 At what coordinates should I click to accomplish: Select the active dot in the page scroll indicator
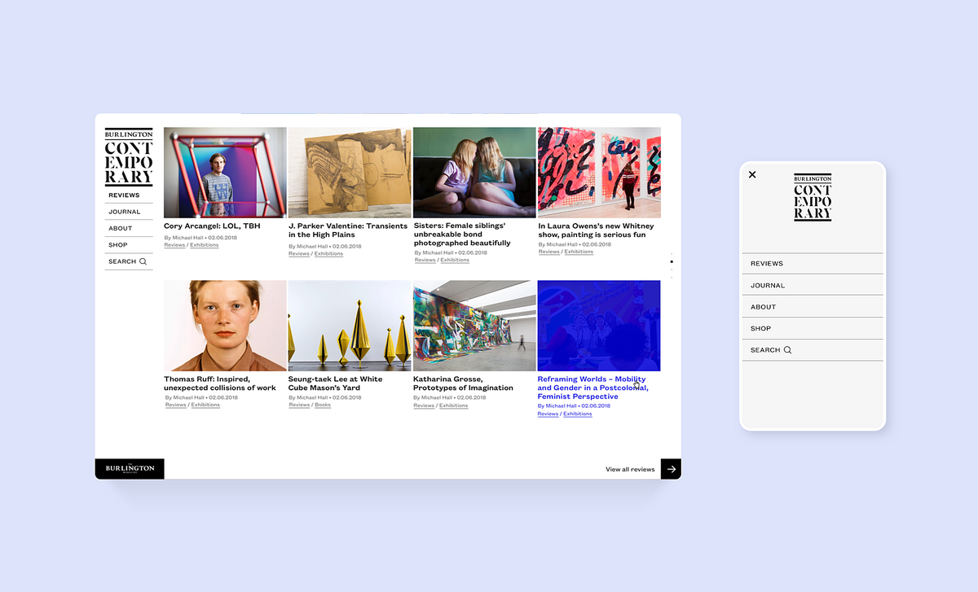click(672, 261)
